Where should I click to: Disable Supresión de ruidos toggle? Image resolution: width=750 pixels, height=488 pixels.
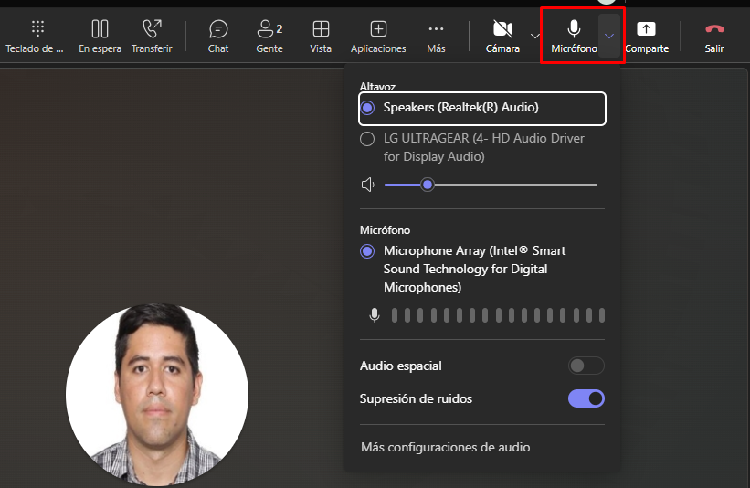[586, 398]
